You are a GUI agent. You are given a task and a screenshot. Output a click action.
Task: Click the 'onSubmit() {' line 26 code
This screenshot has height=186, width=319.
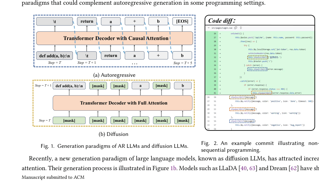(237, 34)
